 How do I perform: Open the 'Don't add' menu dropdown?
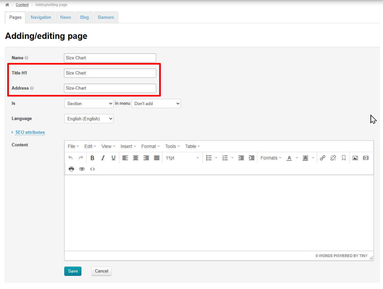[x=156, y=103]
